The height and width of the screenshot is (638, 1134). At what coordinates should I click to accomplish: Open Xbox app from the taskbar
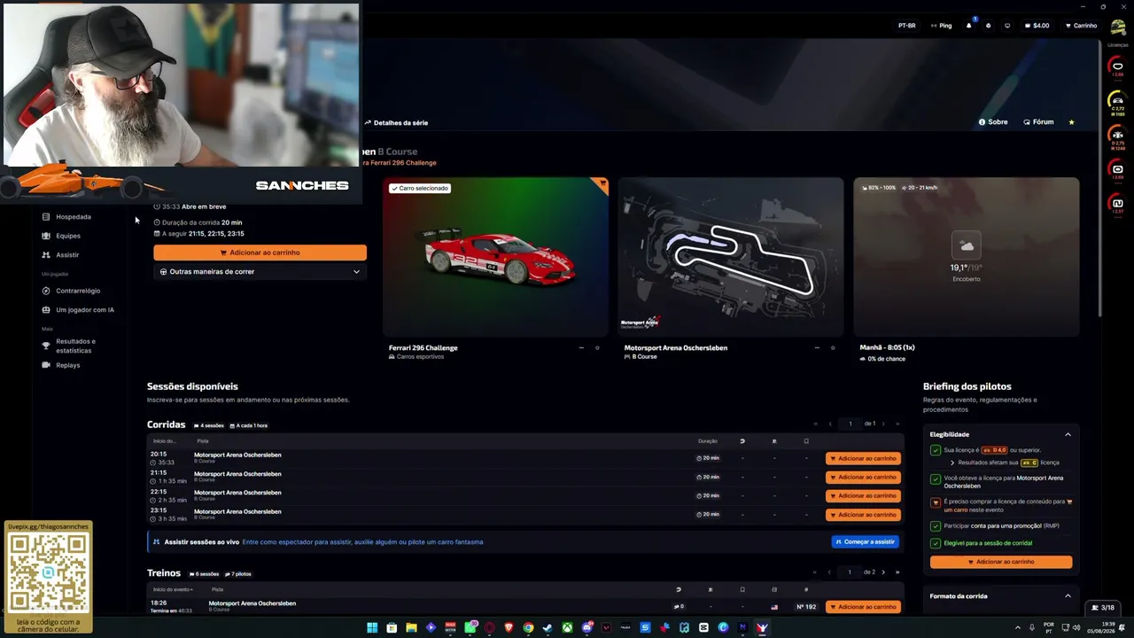567,628
